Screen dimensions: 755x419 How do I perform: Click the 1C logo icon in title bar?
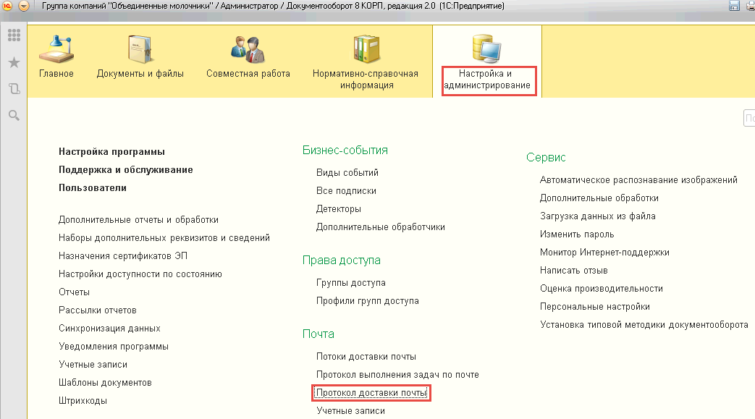[x=7, y=6]
